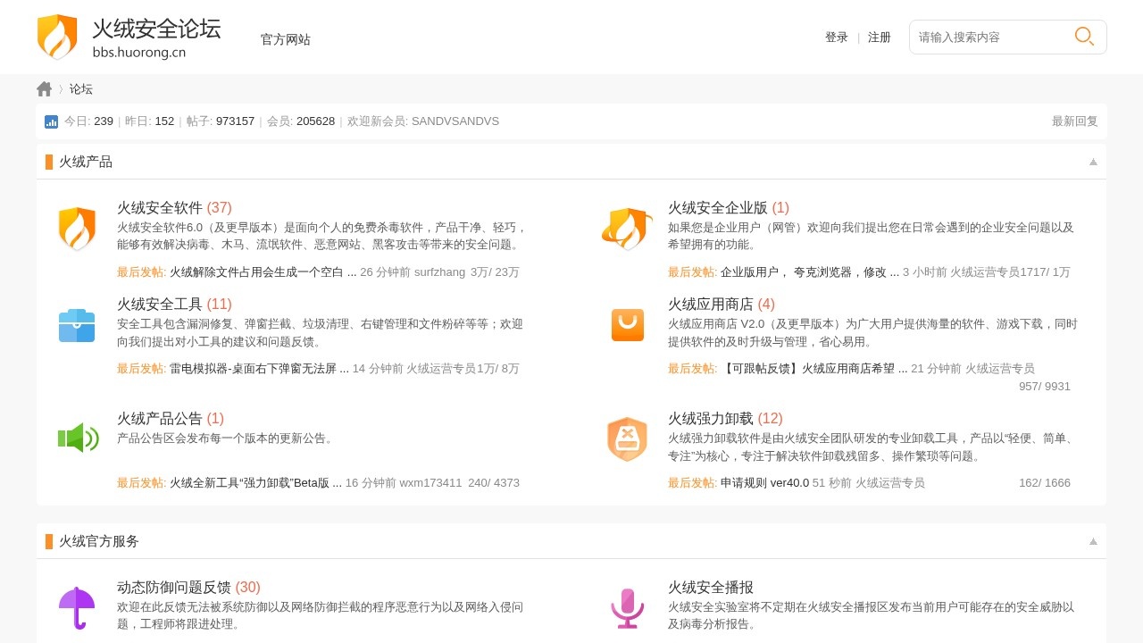View 最新回复 latest replies
Image resolution: width=1143 pixels, height=643 pixels.
pos(1074,121)
